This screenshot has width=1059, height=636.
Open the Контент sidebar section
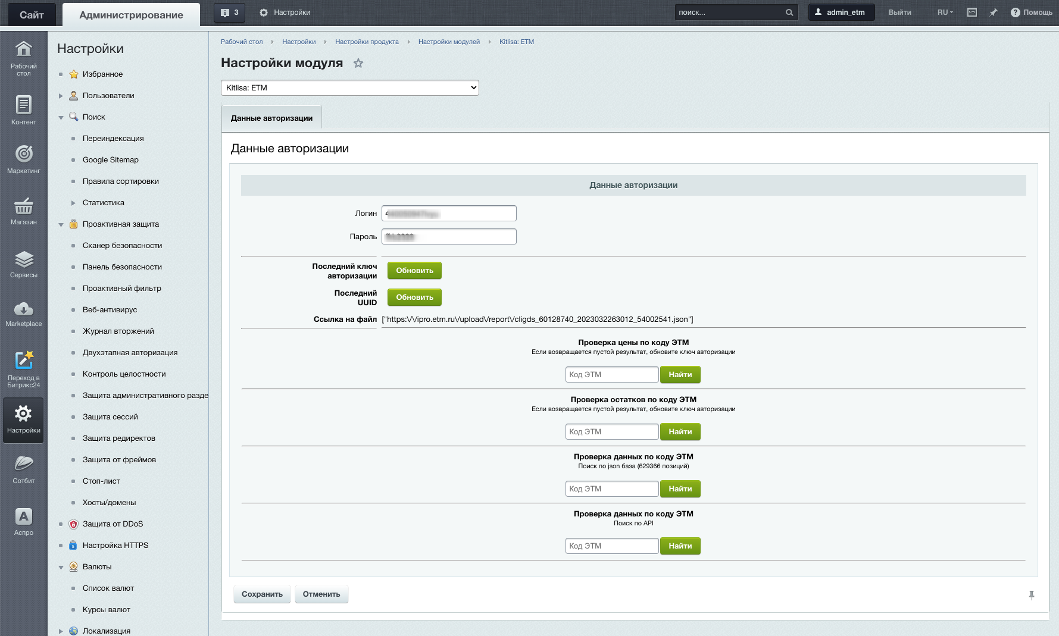tap(24, 110)
